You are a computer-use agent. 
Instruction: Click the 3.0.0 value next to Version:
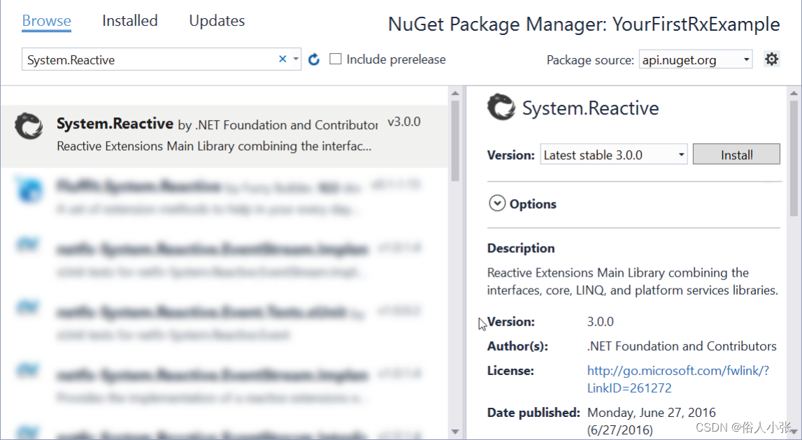601,321
